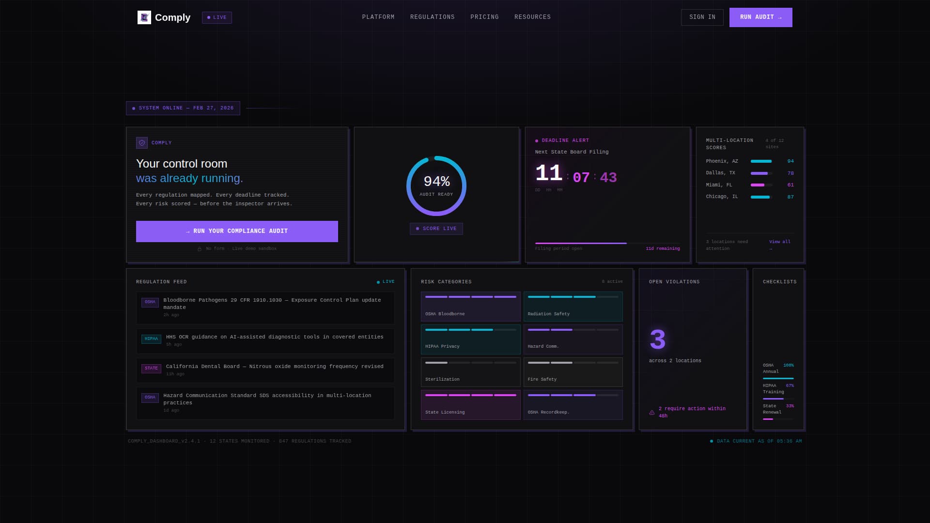930x523 pixels.
Task: Click Run Your Compliance Audit button
Action: pyautogui.click(x=237, y=231)
